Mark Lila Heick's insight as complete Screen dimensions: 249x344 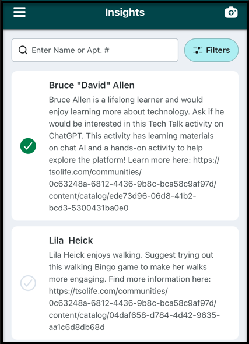(28, 283)
